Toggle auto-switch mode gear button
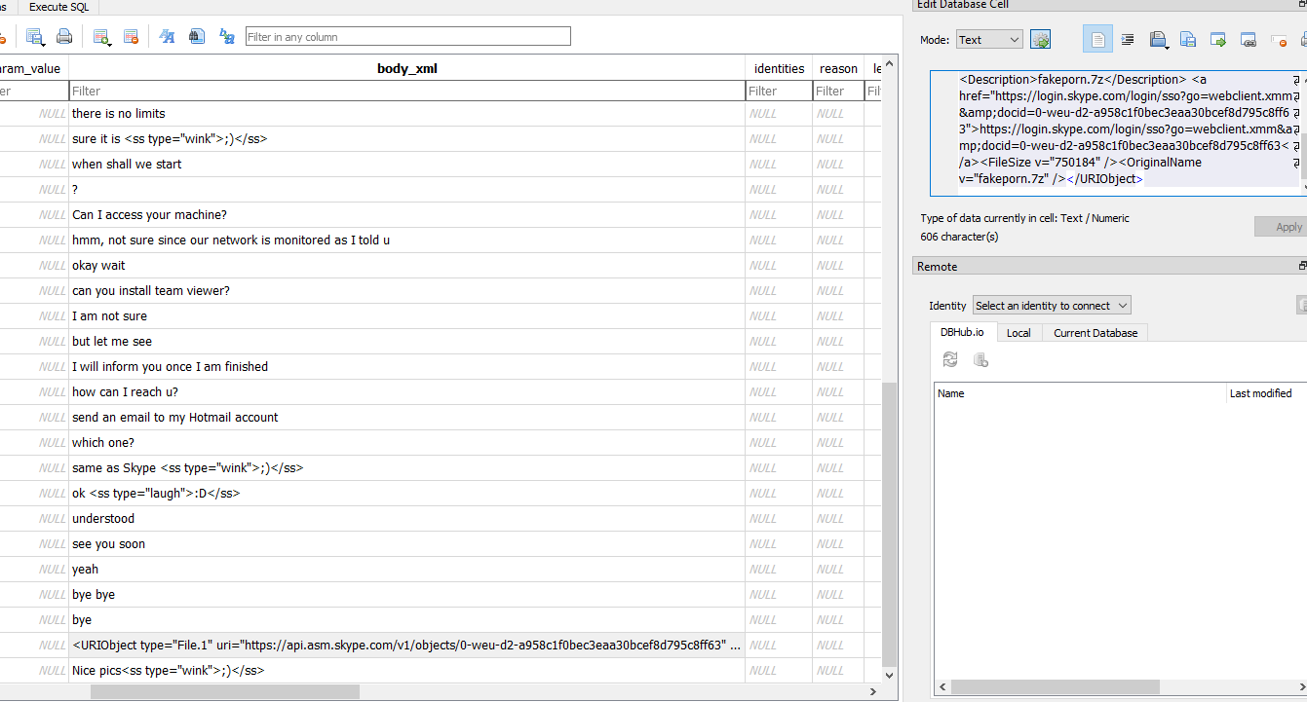Viewport: 1307px width, 702px height. [1040, 40]
